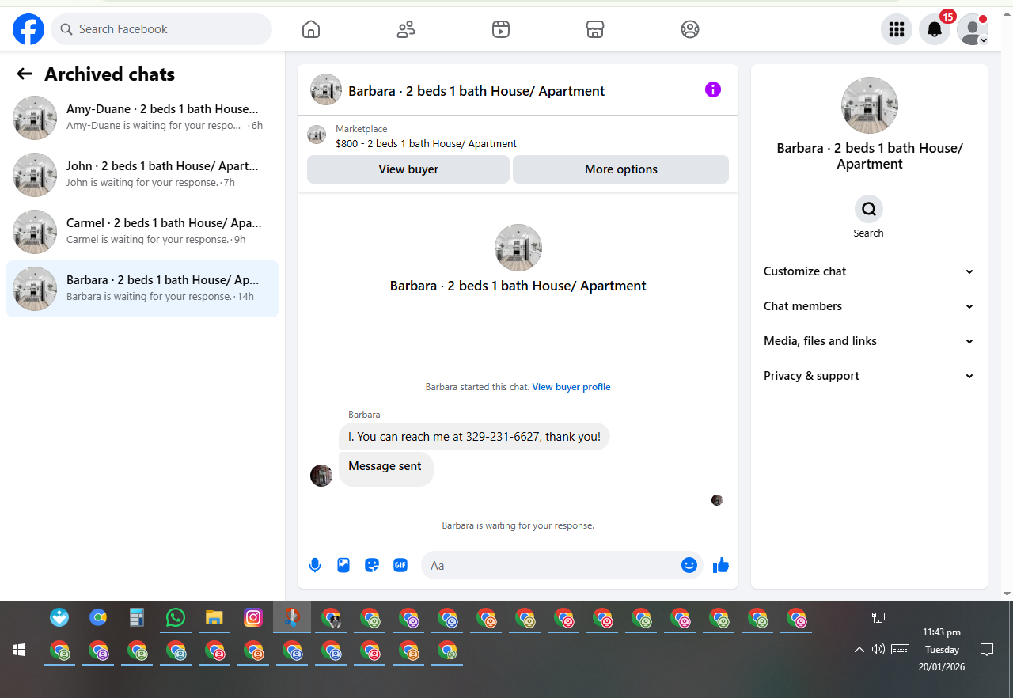Image resolution: width=1013 pixels, height=698 pixels.
Task: Open the Notifications bell with 15 badge
Action: [x=935, y=29]
